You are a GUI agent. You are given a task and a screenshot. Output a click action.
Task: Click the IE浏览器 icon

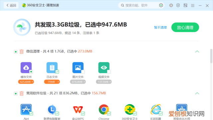tap(156, 109)
